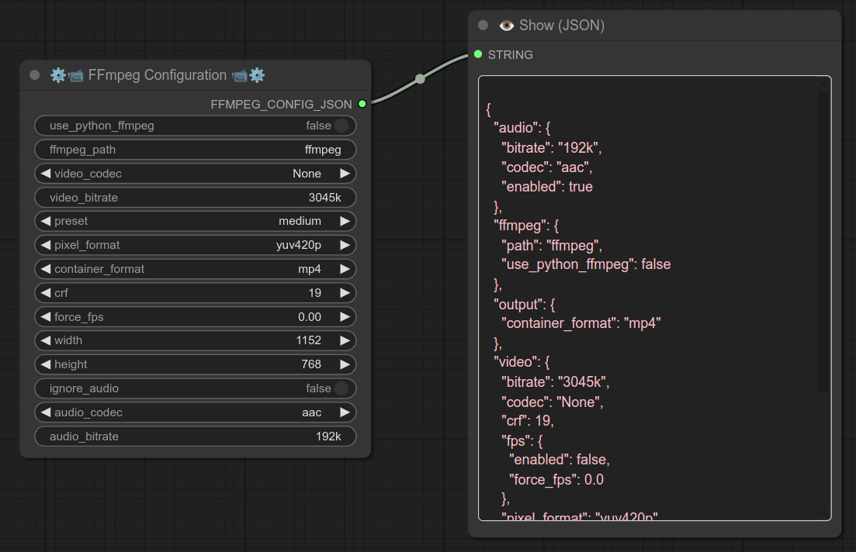Click the gear icon right of FFmpeg Configuration title
856x552 pixels.
(x=257, y=75)
